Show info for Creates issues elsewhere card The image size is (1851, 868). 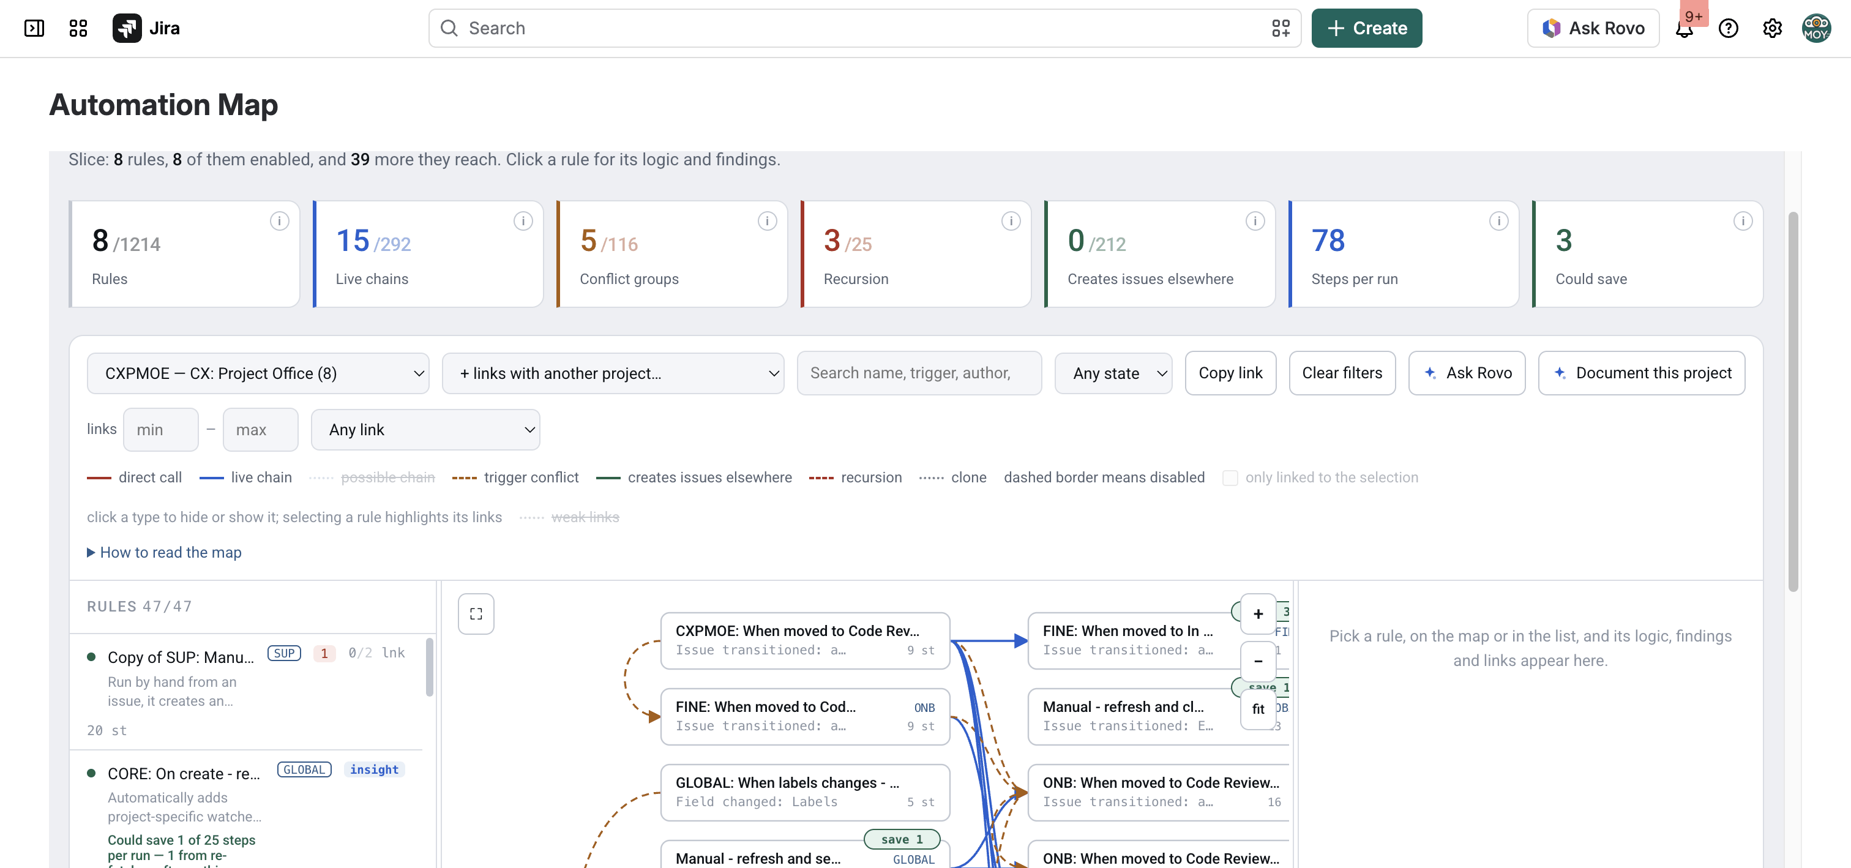coord(1255,220)
